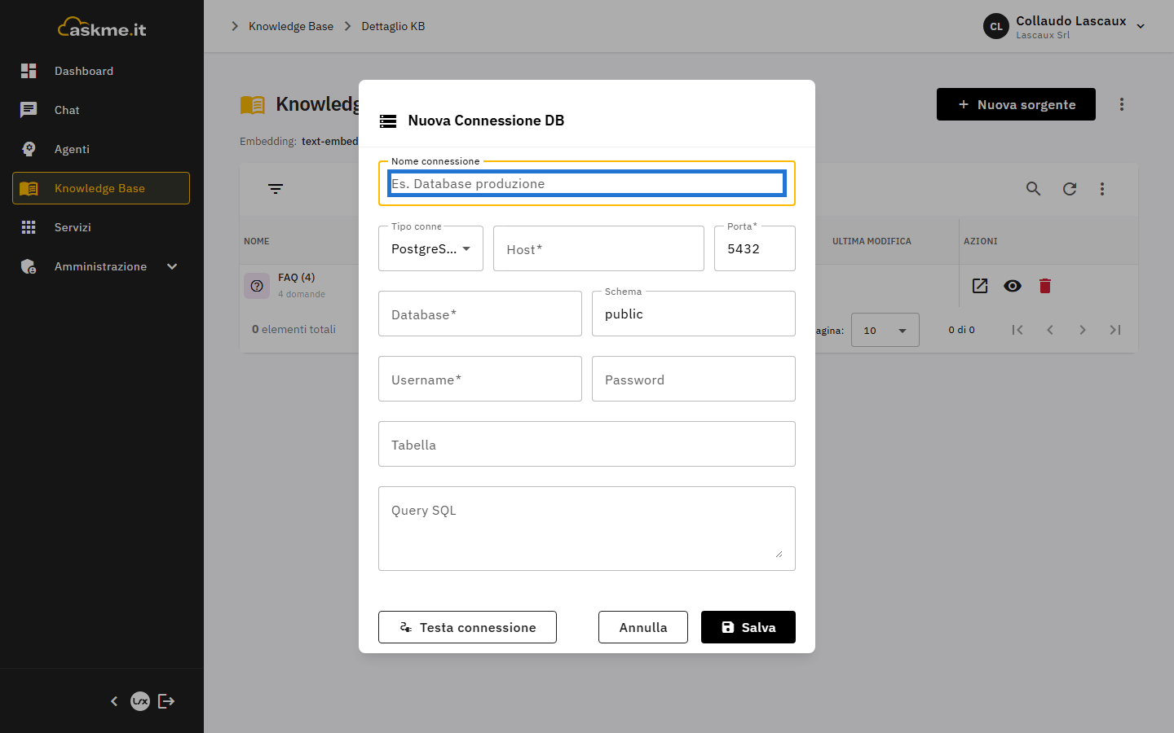Image resolution: width=1174 pixels, height=733 pixels.
Task: Click the Knowledge Base book sidebar icon
Action: (x=29, y=188)
